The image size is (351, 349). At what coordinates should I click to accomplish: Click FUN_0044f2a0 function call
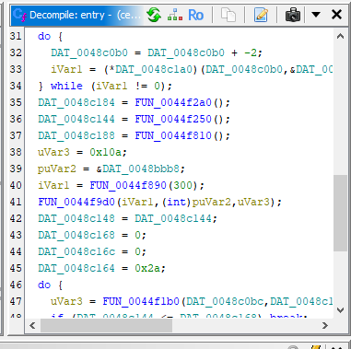173,102
